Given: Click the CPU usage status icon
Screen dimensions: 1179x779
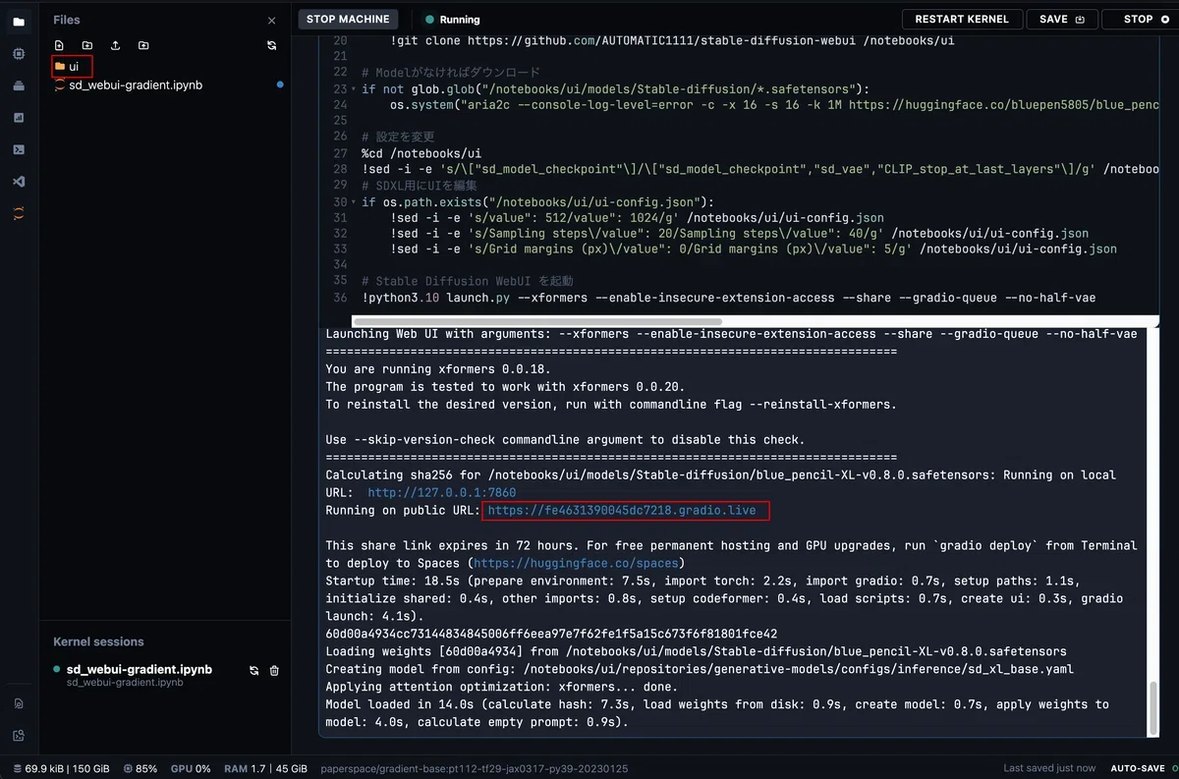Looking at the screenshot, I should 129,768.
